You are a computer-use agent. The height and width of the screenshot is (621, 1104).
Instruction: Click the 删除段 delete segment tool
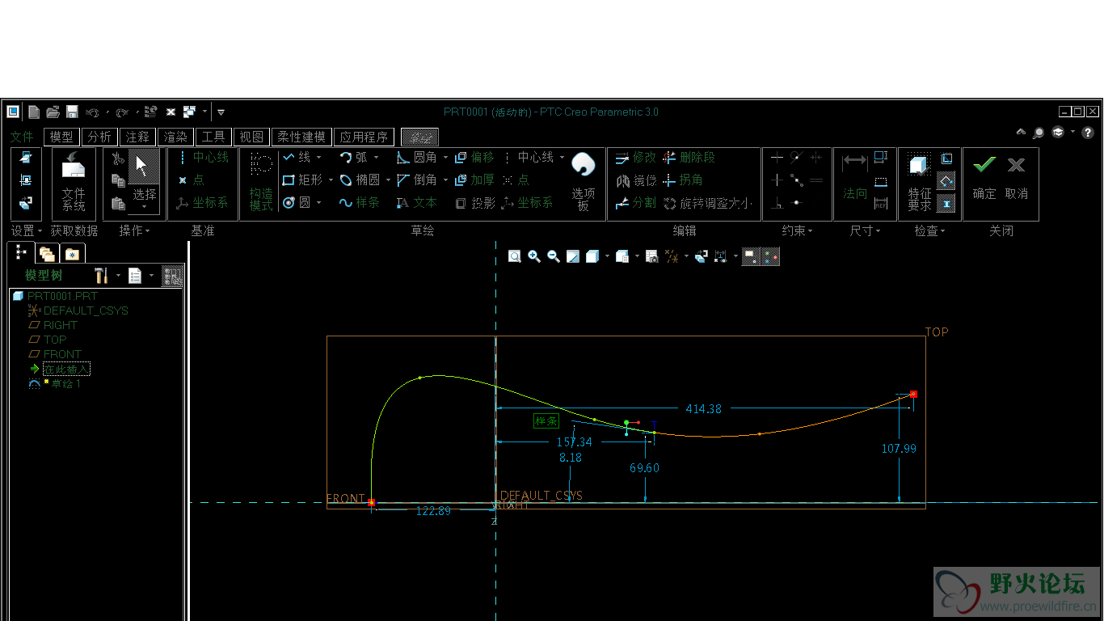(689, 157)
